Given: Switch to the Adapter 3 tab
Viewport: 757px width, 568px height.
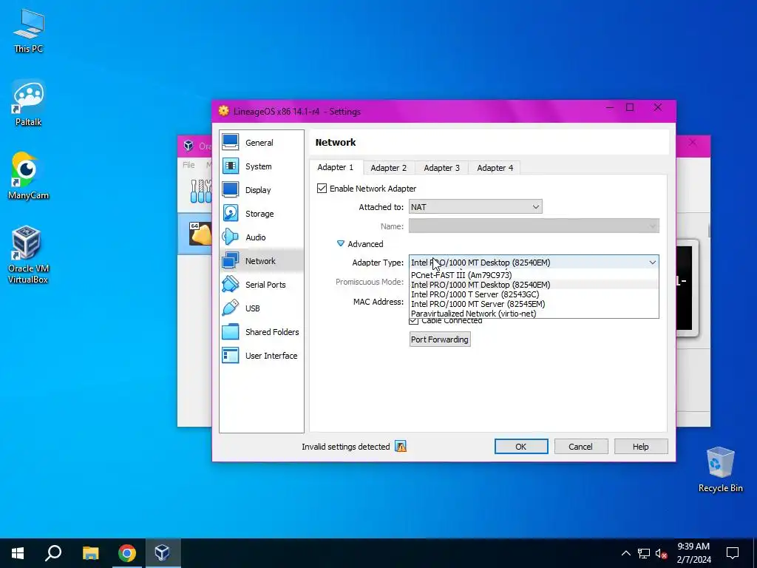Looking at the screenshot, I should [442, 168].
